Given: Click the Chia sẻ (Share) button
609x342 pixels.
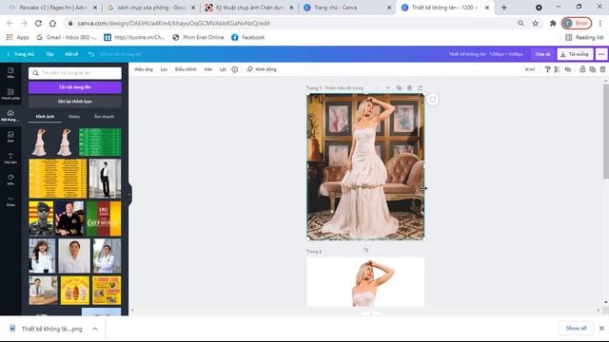Looking at the screenshot, I should coord(542,54).
